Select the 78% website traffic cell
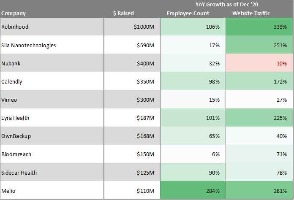 tap(259, 172)
